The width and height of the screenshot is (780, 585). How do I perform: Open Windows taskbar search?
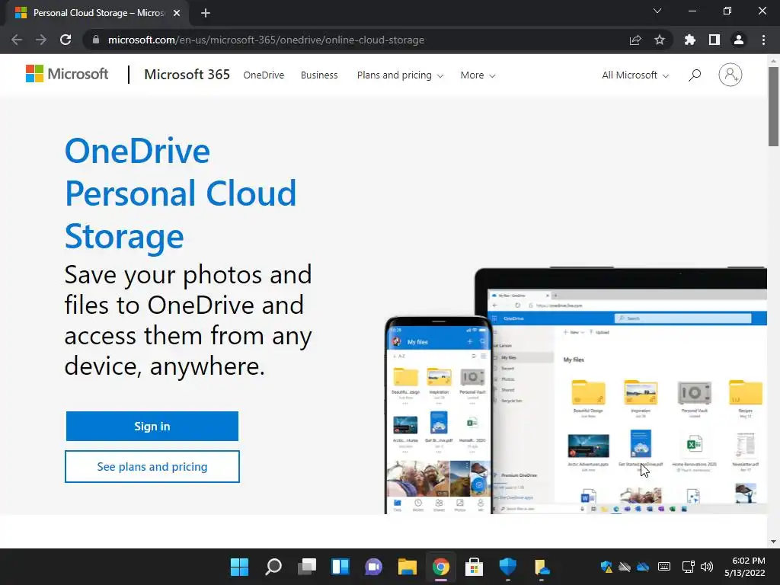click(273, 567)
